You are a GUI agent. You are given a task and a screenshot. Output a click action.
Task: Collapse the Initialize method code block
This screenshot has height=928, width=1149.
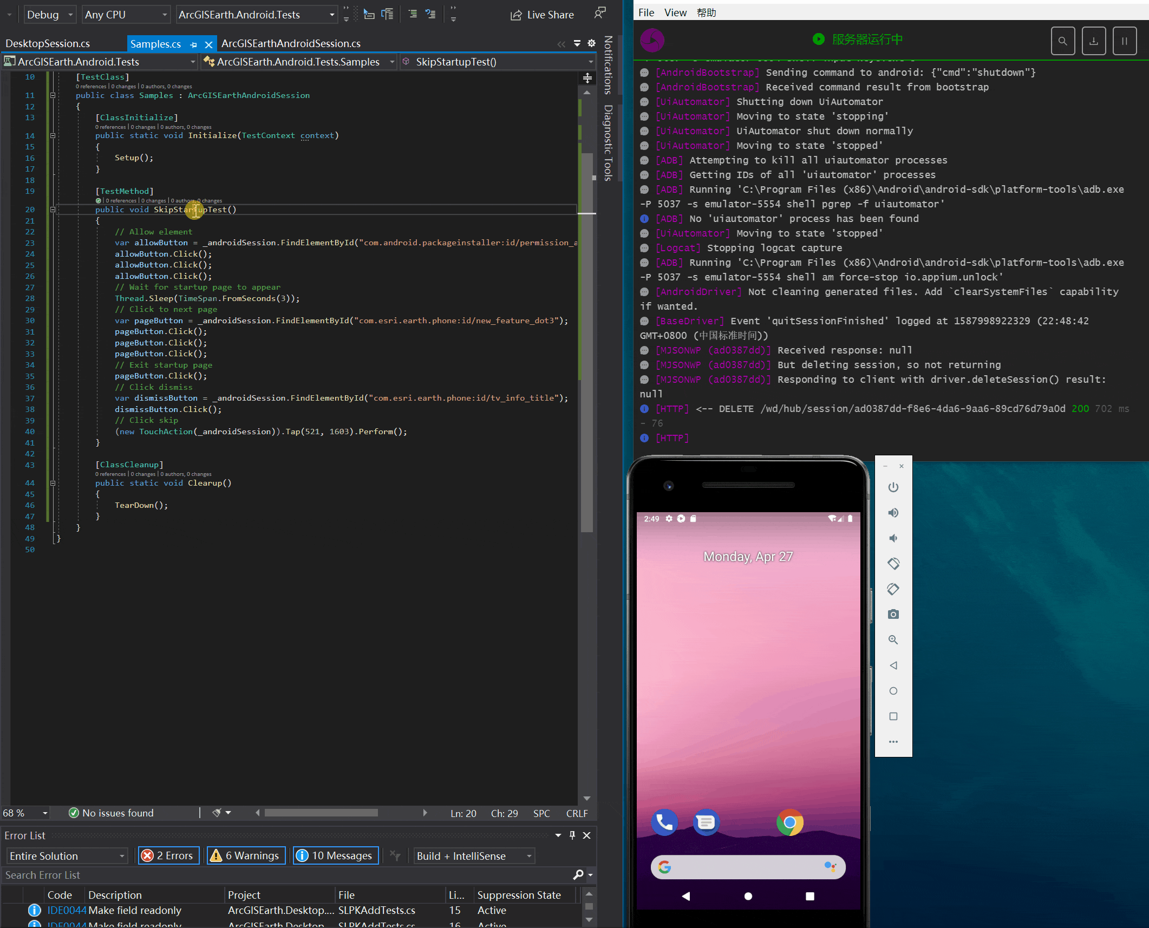point(53,135)
